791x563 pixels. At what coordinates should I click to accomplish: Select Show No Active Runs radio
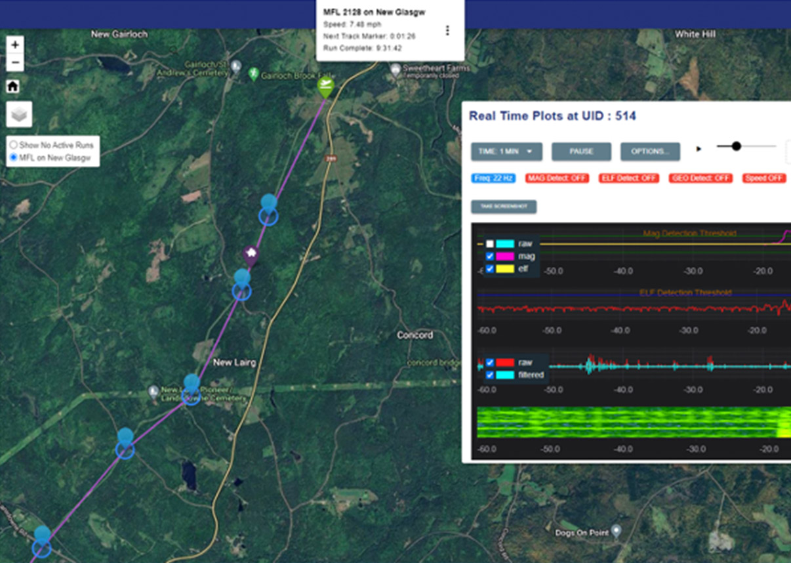(x=13, y=144)
